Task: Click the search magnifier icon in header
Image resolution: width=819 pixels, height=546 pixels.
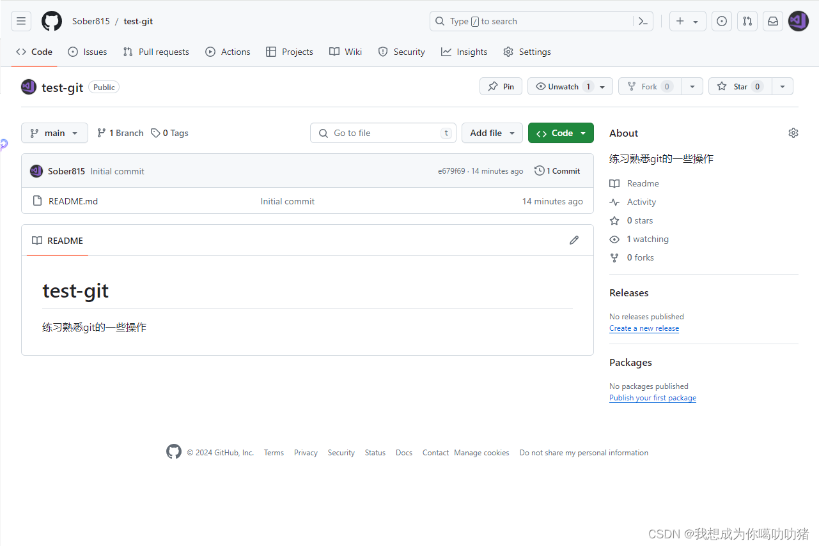Action: 440,21
